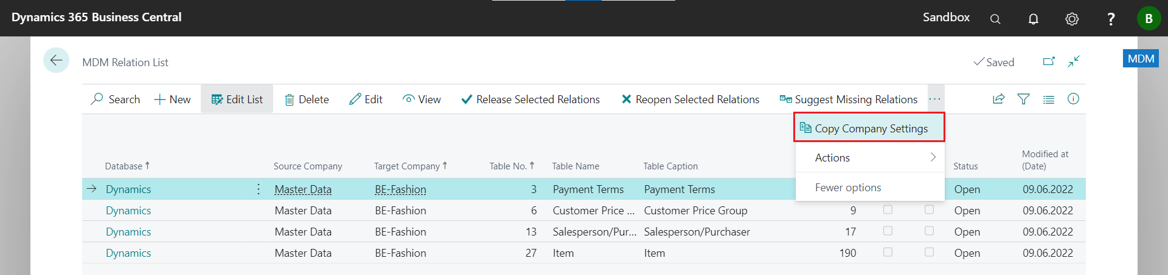Select Table No. cell 6
Screen dimensions: 1168x275
point(534,211)
